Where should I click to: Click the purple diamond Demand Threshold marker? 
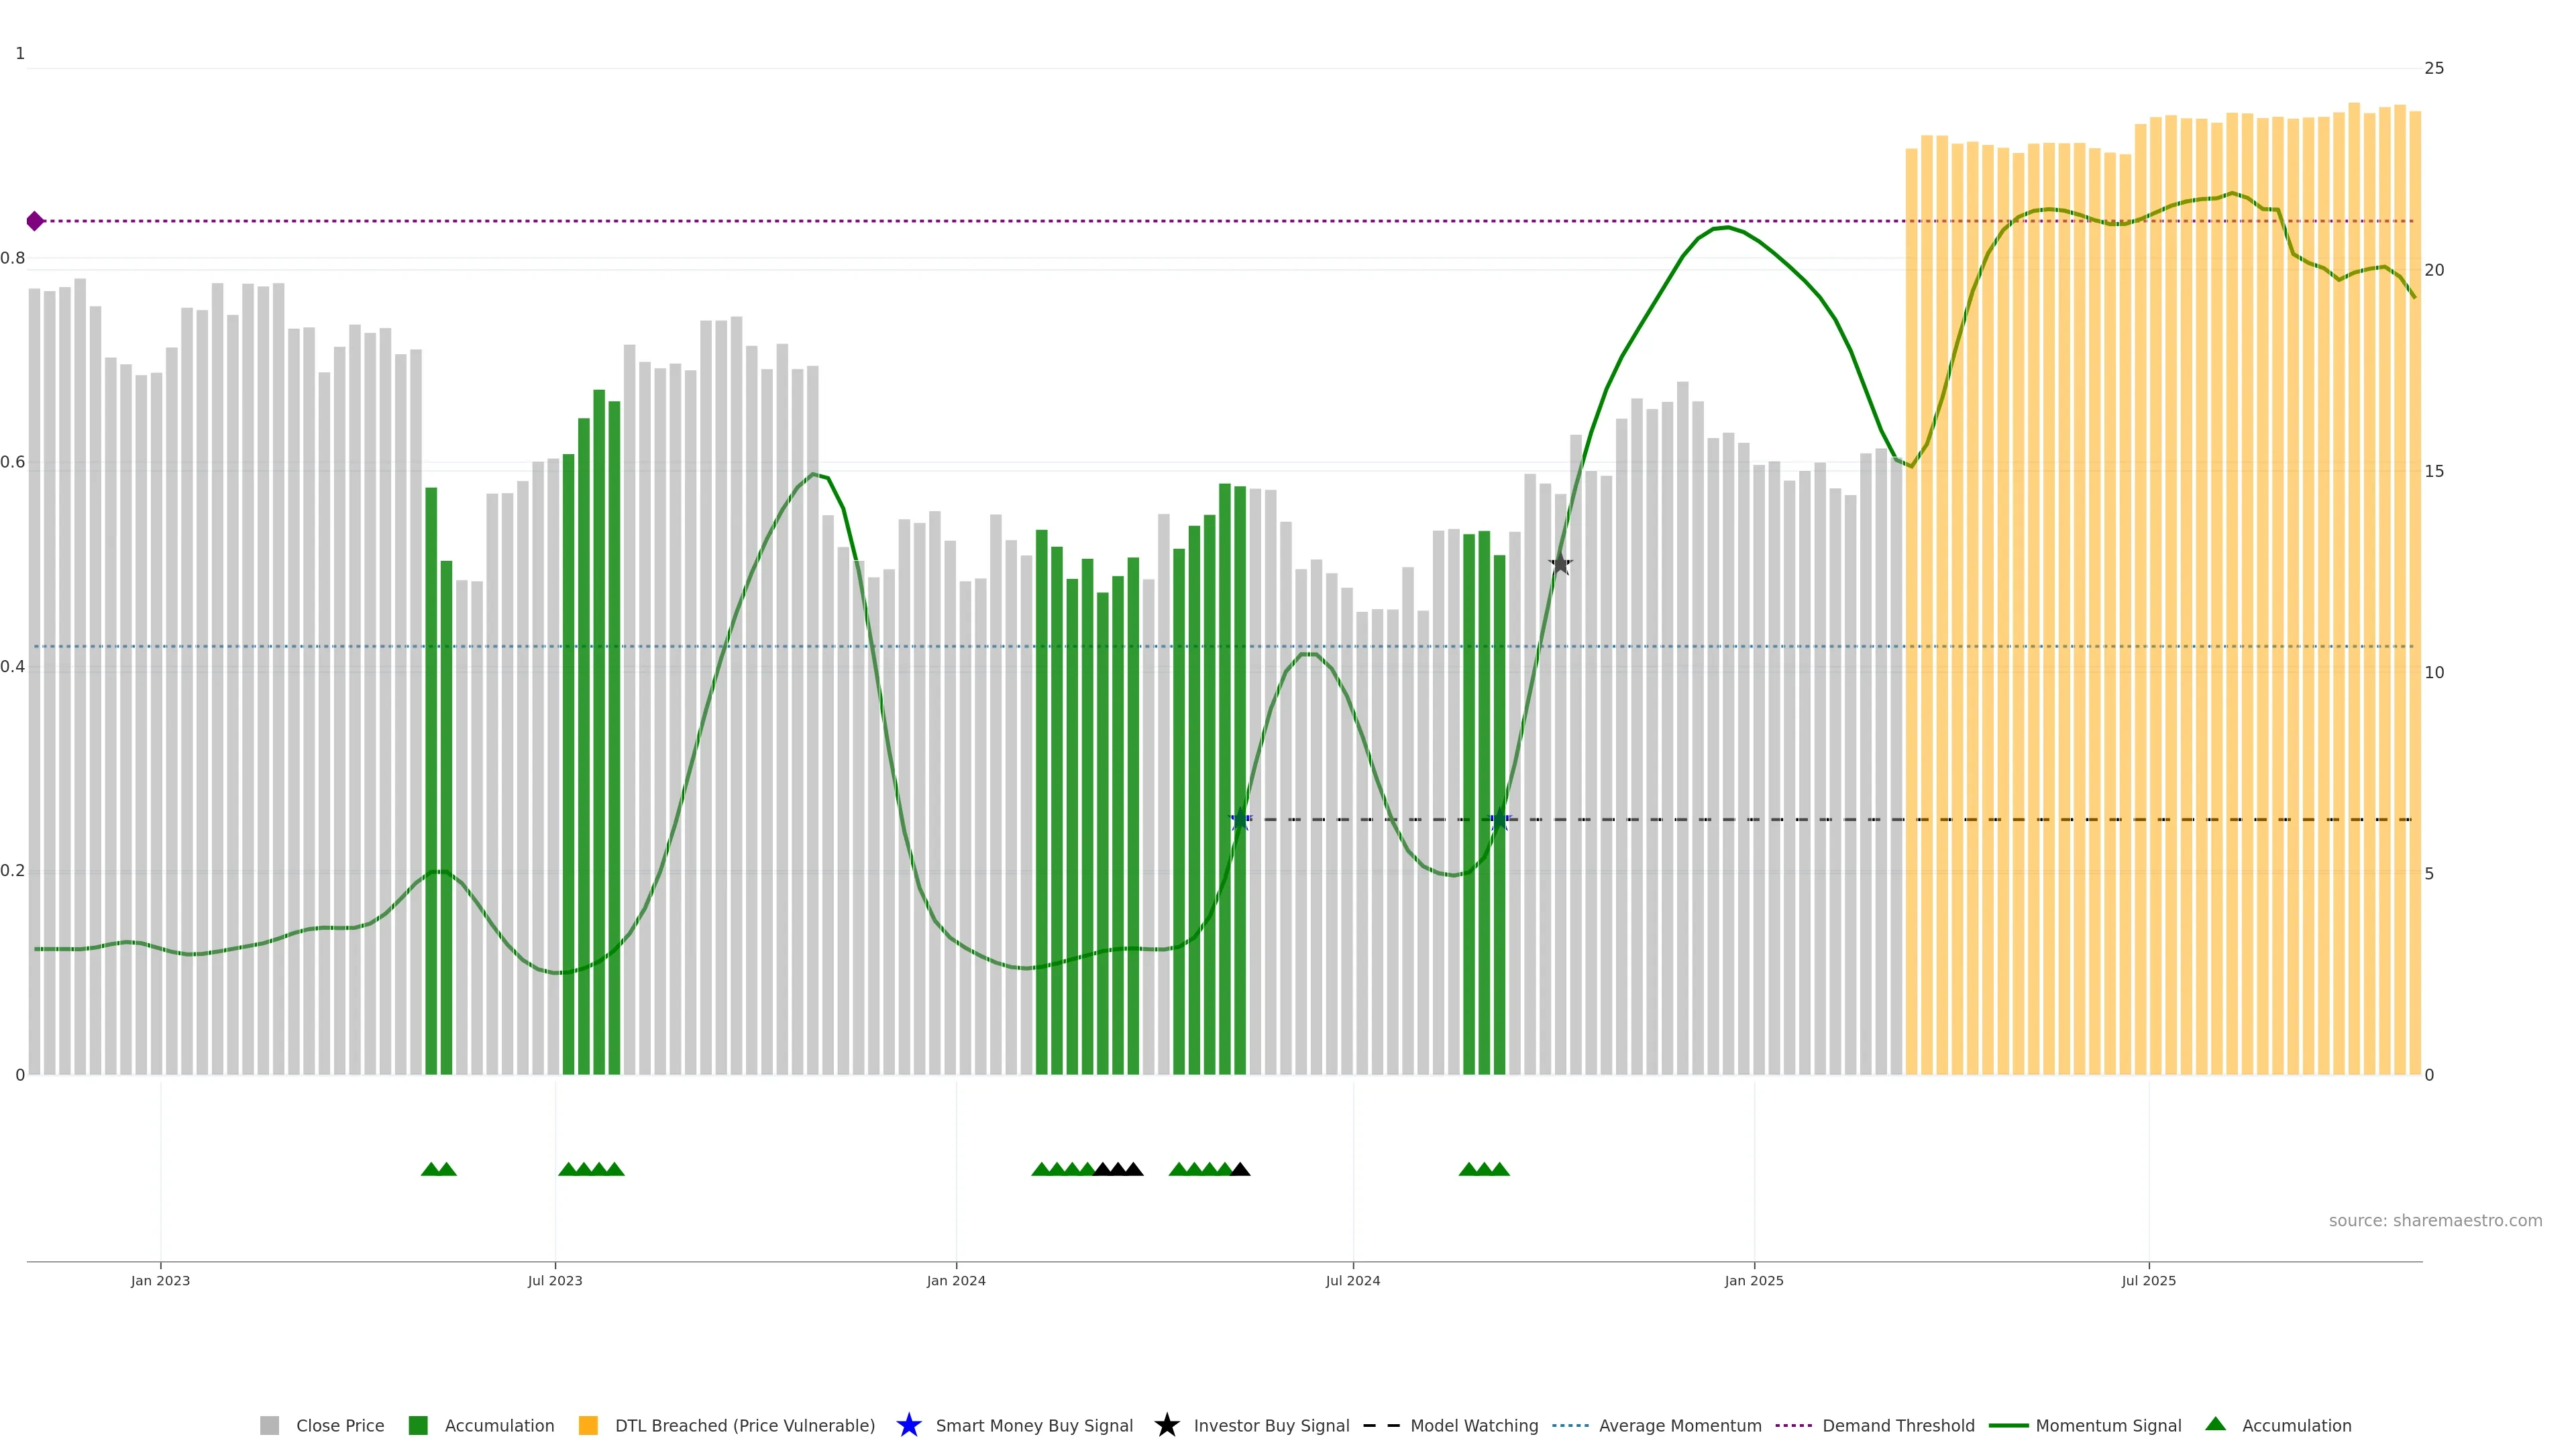point(35,221)
